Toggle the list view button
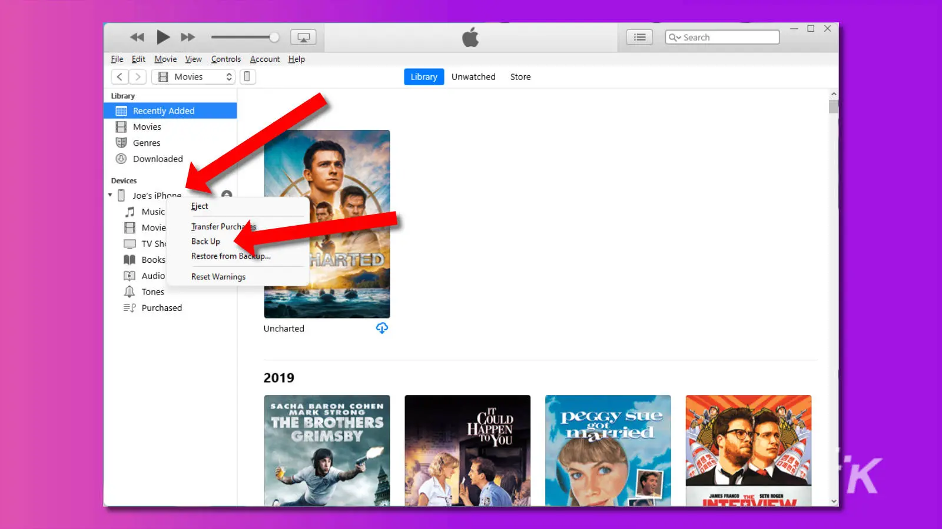942x529 pixels. (x=639, y=37)
